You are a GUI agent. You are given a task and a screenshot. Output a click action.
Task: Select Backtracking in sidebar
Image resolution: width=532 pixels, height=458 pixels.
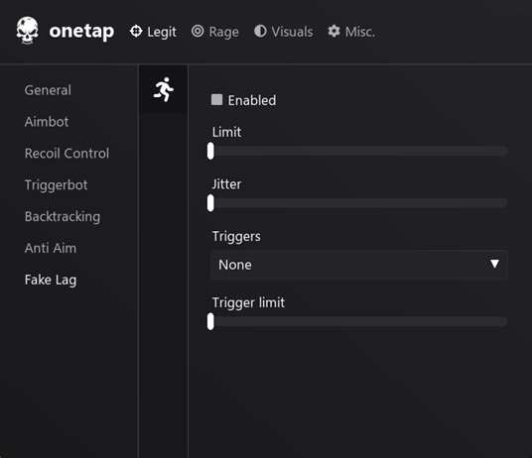tap(63, 216)
